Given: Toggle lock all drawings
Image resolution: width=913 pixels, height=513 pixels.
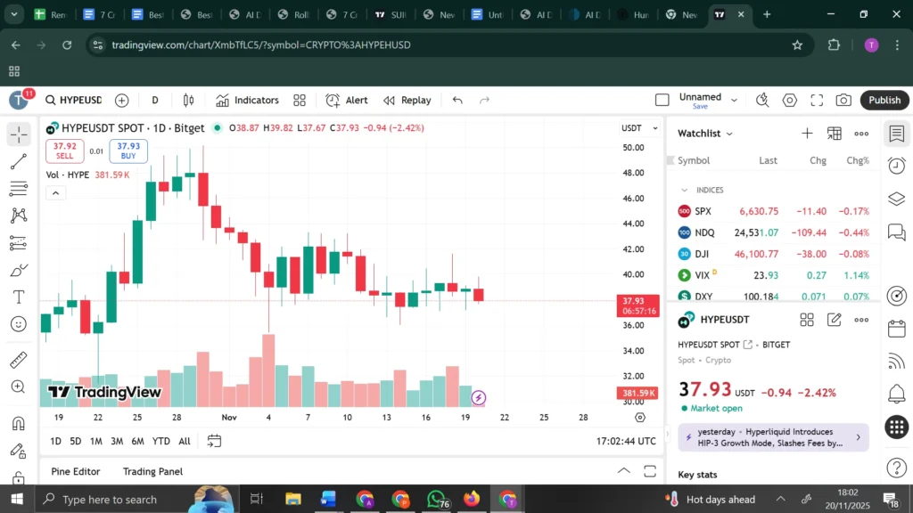Looking at the screenshot, I should pos(19,477).
